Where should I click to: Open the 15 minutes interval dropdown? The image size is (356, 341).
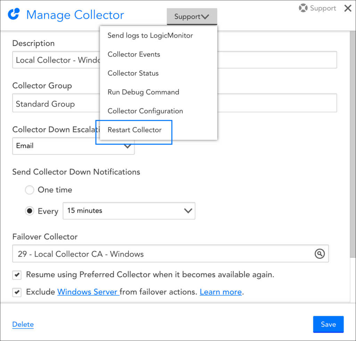(x=129, y=211)
